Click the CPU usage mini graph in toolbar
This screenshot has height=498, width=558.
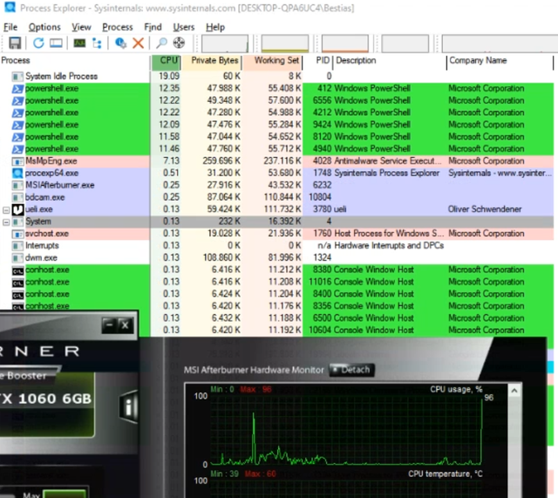(225, 44)
